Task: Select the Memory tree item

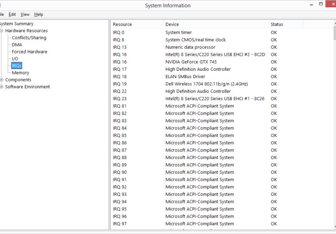Action: pos(20,73)
